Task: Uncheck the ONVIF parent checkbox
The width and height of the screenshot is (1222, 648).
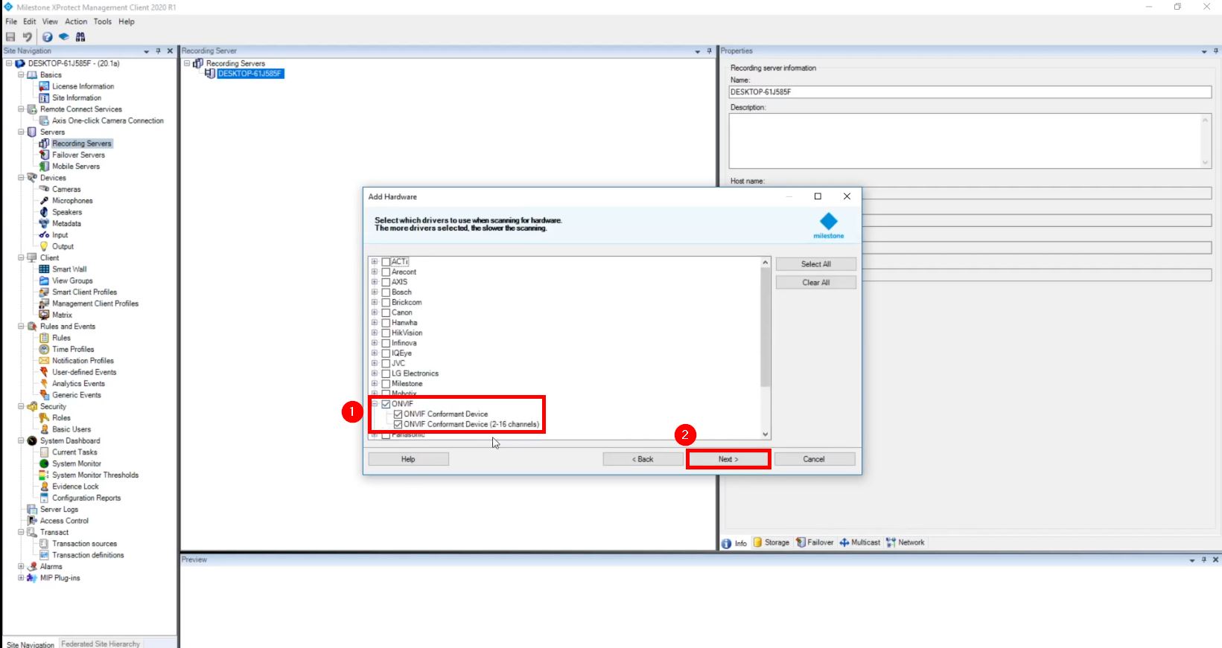Action: tap(386, 404)
